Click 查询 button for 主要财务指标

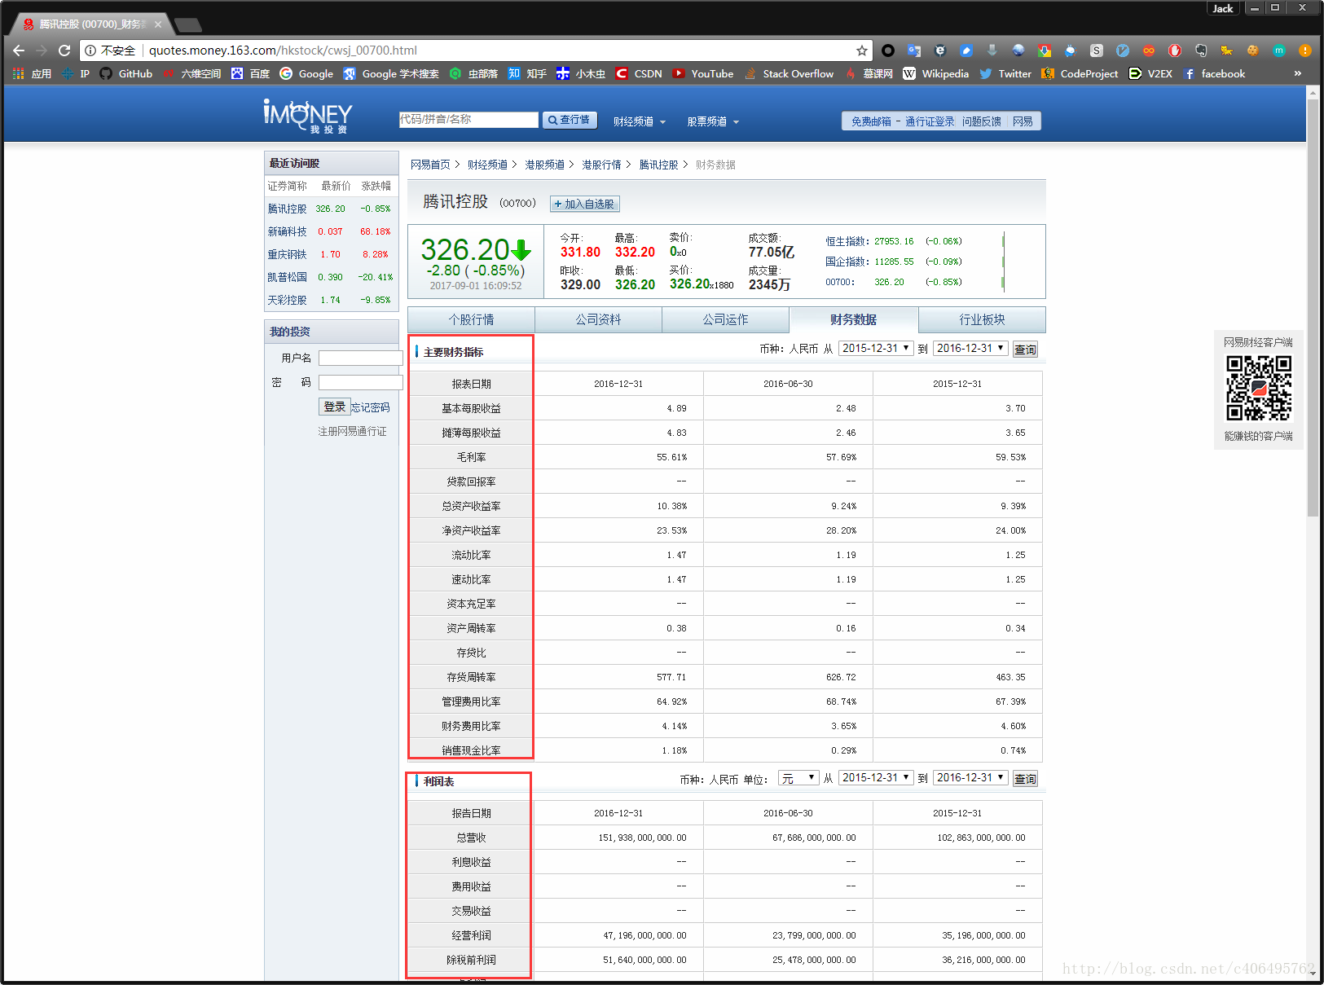pos(1025,350)
